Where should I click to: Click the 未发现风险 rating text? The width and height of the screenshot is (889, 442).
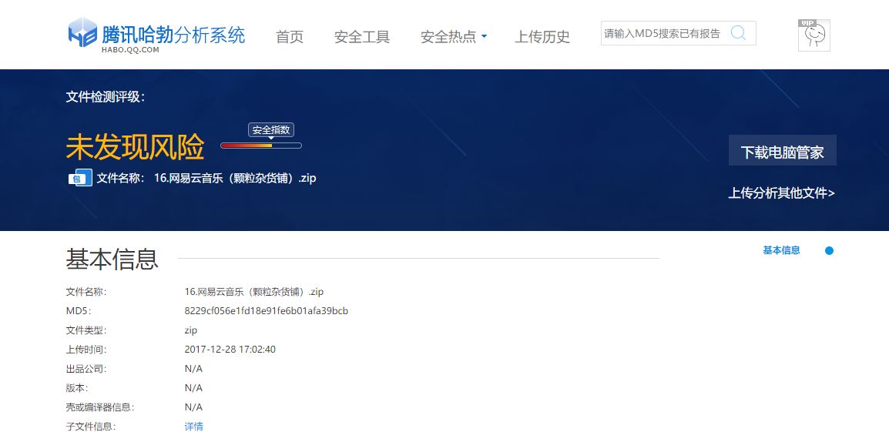click(135, 147)
